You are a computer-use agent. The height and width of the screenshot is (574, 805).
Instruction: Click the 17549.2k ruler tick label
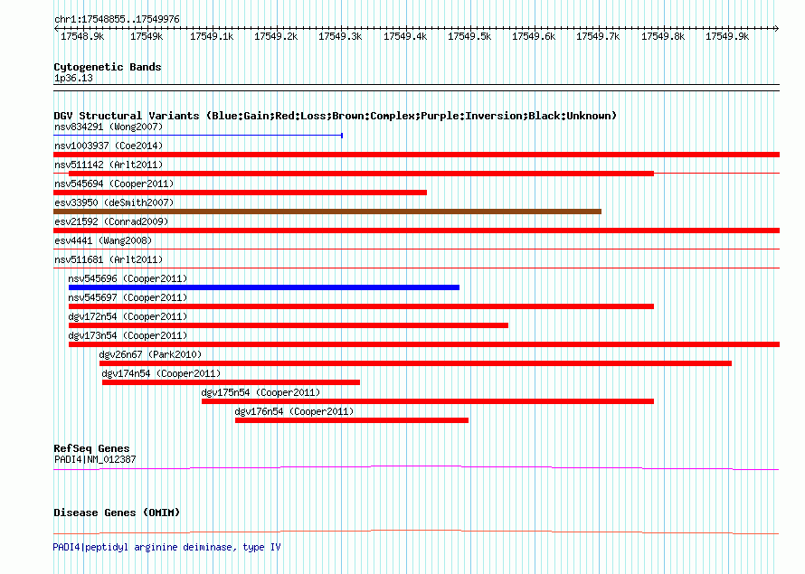(x=276, y=36)
